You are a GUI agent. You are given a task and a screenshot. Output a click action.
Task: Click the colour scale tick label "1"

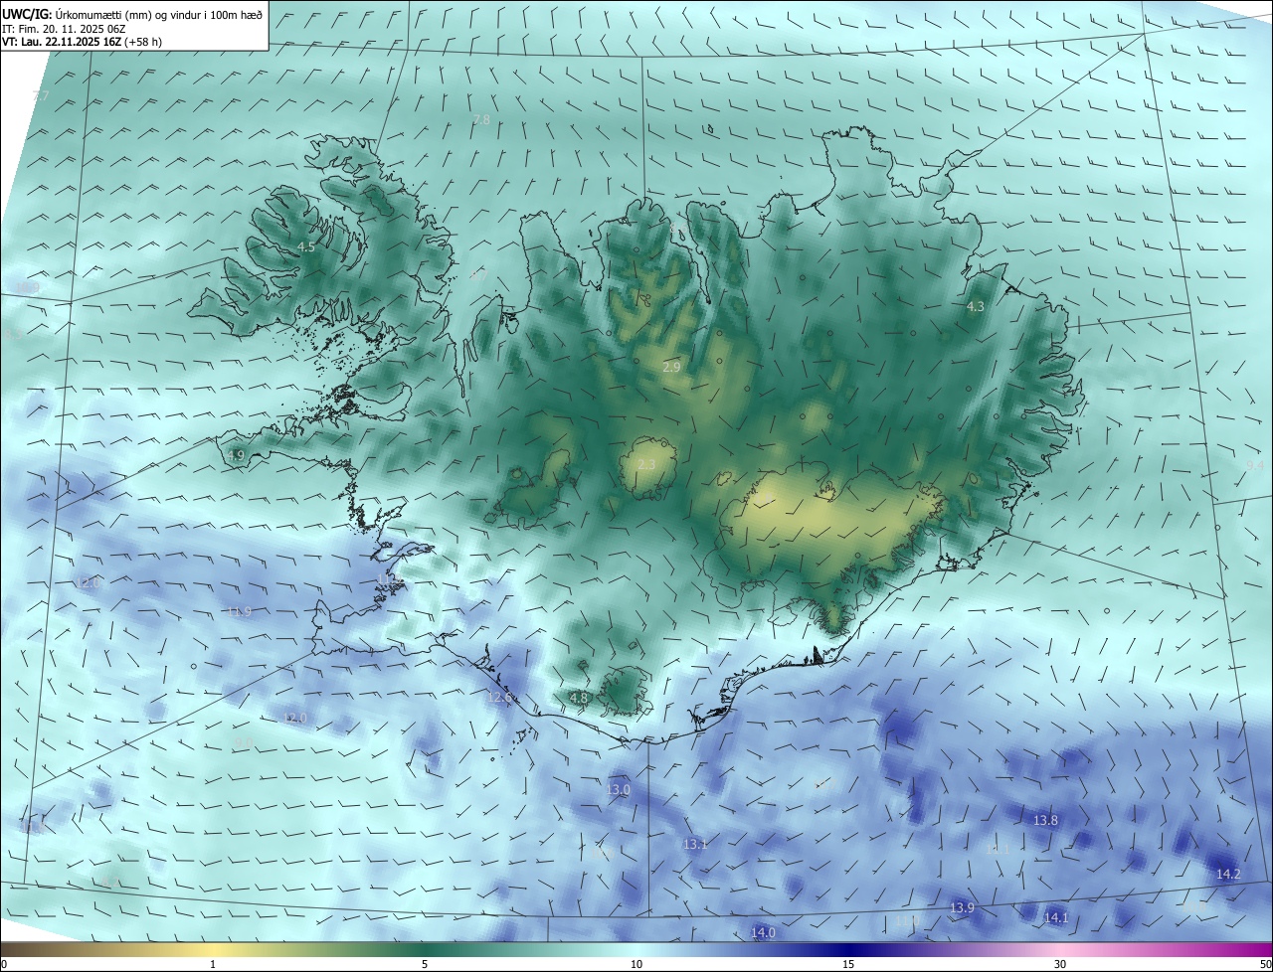point(213,964)
